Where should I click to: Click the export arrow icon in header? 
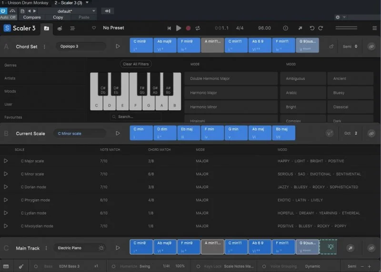301,28
